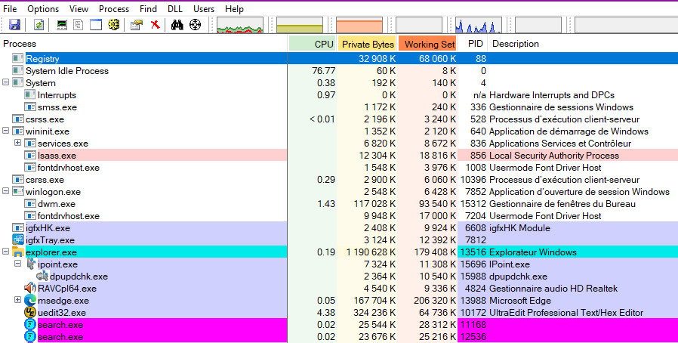
Task: Click the binoculars Find Handle icon
Action: pyautogui.click(x=177, y=25)
